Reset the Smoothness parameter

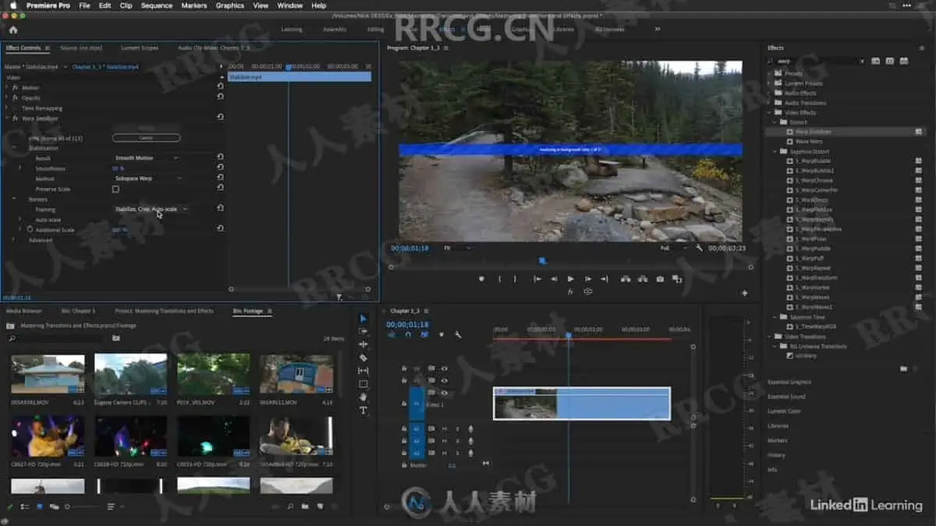coord(220,168)
